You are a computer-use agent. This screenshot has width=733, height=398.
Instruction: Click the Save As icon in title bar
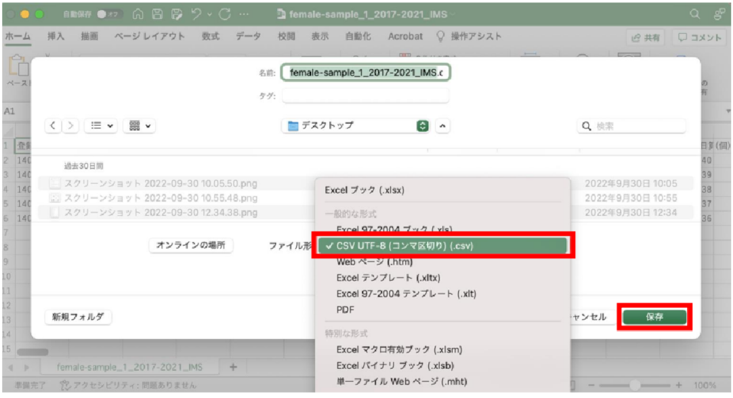[x=177, y=14]
